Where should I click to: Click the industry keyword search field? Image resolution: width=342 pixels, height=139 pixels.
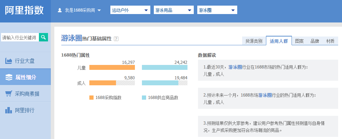pos(20,37)
